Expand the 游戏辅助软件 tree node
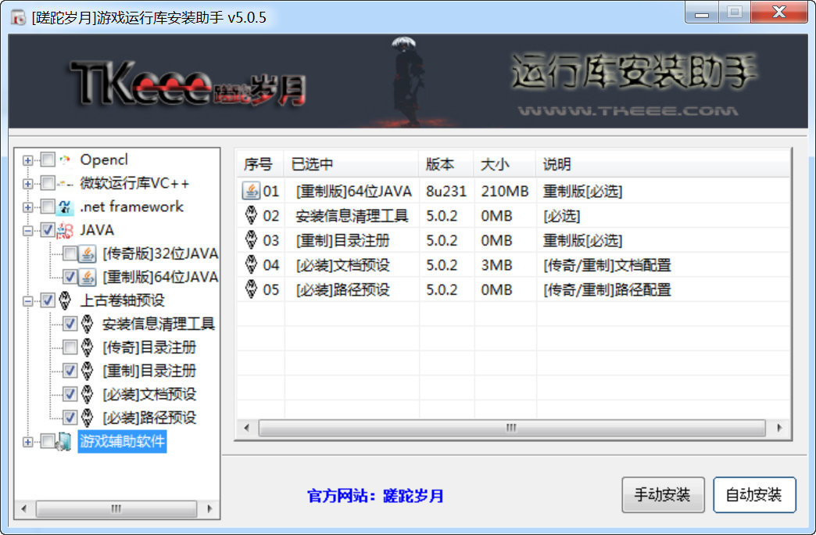Screen dimensions: 816x535 pos(28,442)
